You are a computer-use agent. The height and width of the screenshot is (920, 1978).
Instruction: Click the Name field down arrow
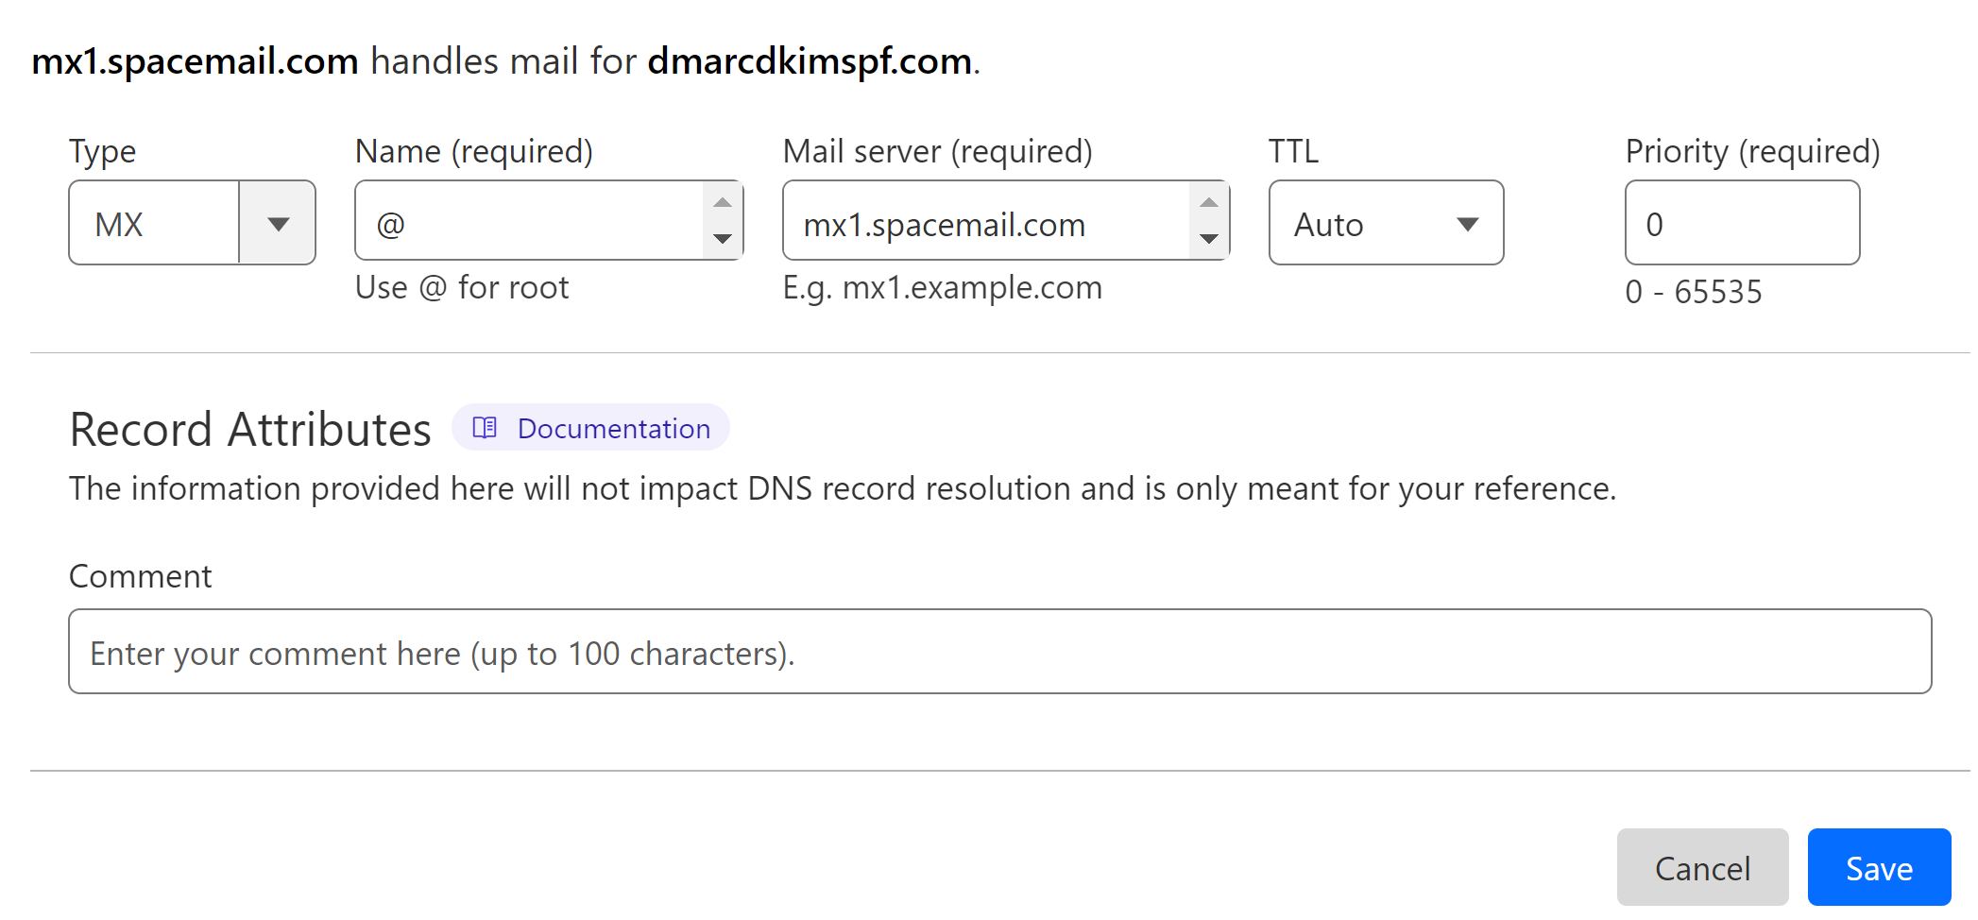723,239
